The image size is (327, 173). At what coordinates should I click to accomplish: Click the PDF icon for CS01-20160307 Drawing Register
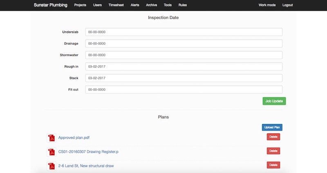[x=52, y=152]
